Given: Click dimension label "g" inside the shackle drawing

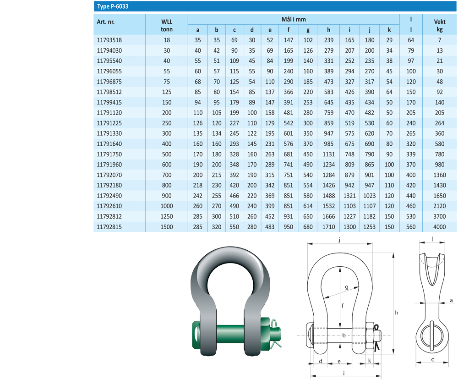Looking at the screenshot, I should click(347, 287).
